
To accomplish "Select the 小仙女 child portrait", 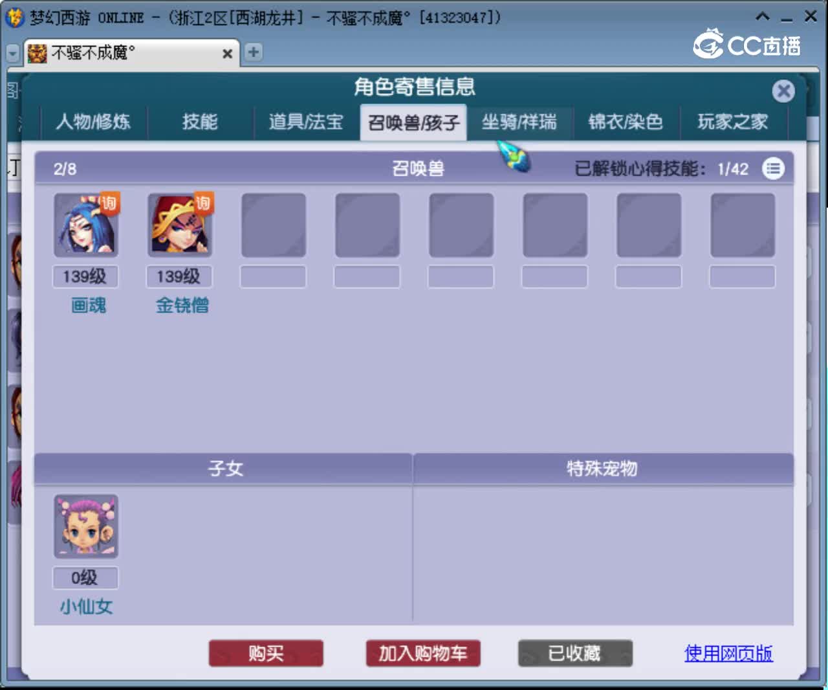I will click(85, 526).
